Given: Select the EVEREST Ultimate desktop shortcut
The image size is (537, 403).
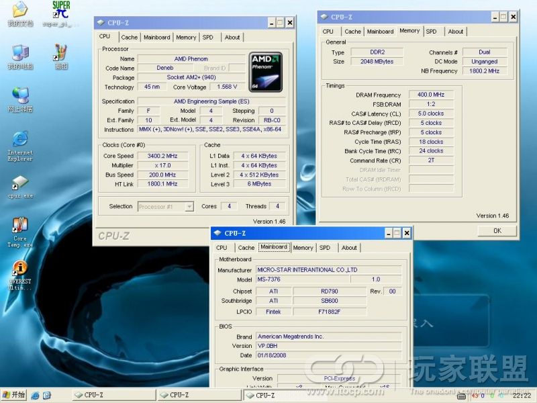Looking at the screenshot, I should (20, 275).
